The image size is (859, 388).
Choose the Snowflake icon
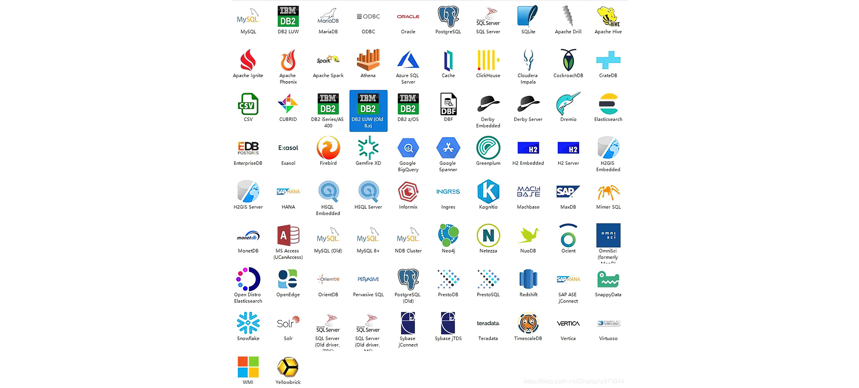tap(248, 323)
